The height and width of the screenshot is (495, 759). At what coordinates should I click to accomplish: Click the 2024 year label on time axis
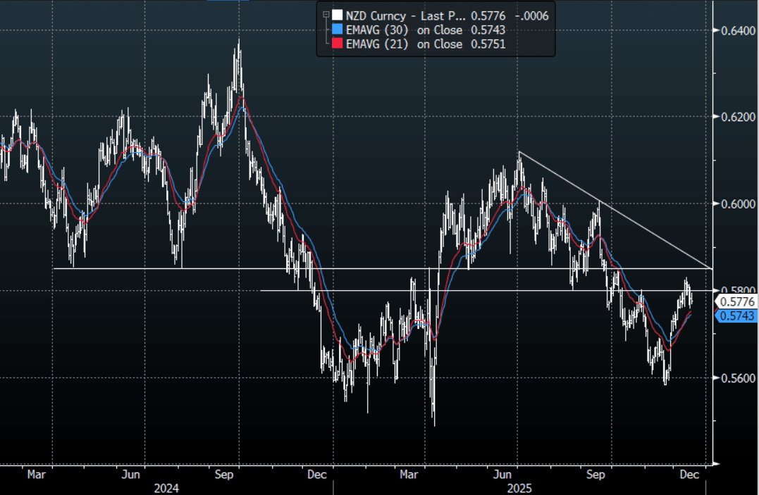[166, 488]
